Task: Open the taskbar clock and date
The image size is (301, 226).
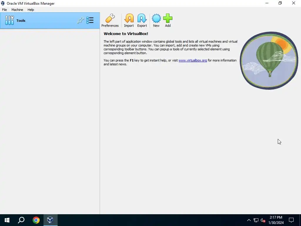Action: tap(276, 220)
